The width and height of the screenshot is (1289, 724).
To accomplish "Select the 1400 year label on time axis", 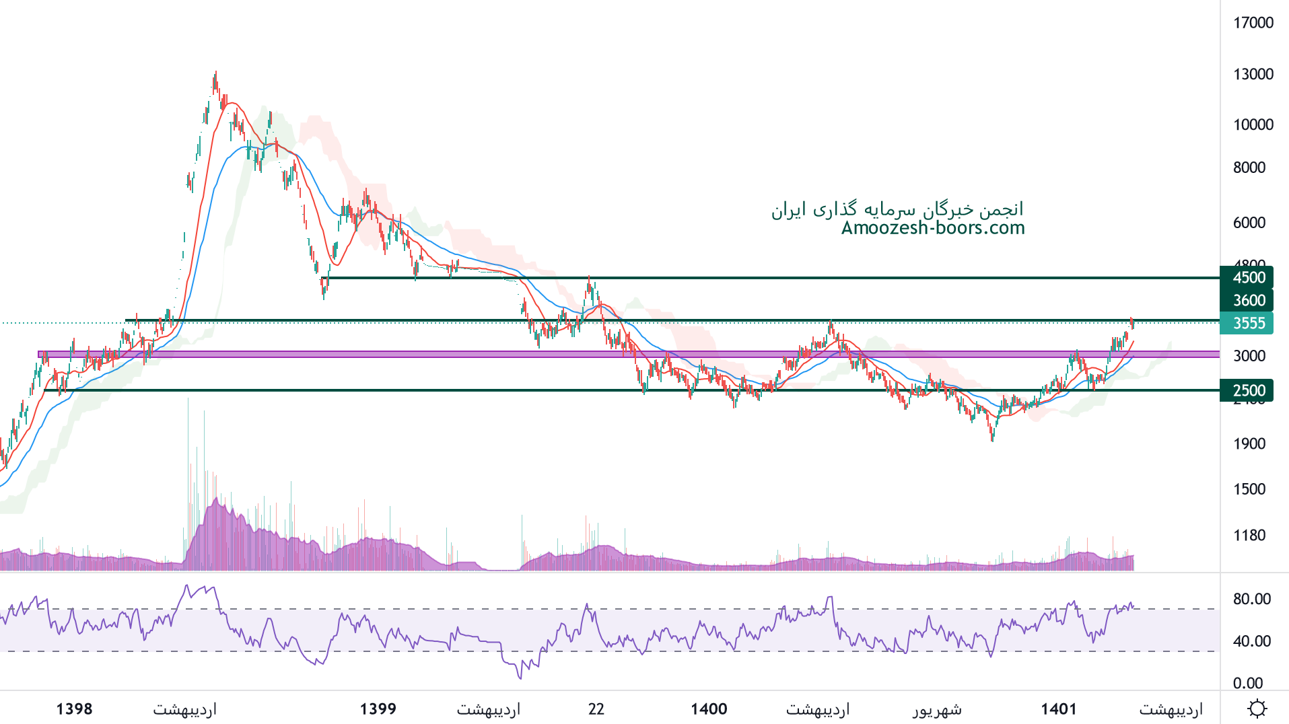I will pyautogui.click(x=709, y=709).
